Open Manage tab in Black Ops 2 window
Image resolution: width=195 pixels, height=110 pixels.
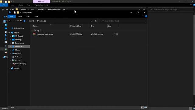click(x=41, y=2)
